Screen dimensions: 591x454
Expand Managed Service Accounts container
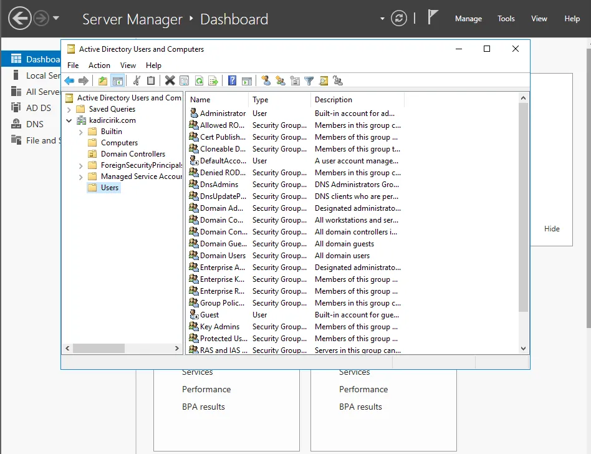pyautogui.click(x=80, y=177)
